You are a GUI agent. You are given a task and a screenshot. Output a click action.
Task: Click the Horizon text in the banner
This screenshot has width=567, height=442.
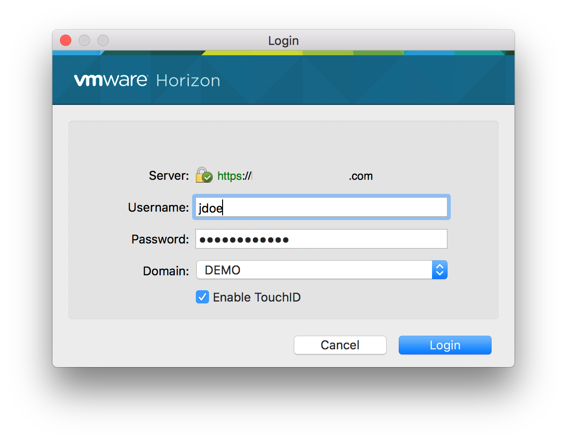[x=188, y=81]
